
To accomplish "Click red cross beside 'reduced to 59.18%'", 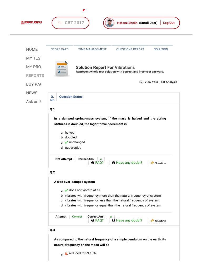I will (66, 254).
